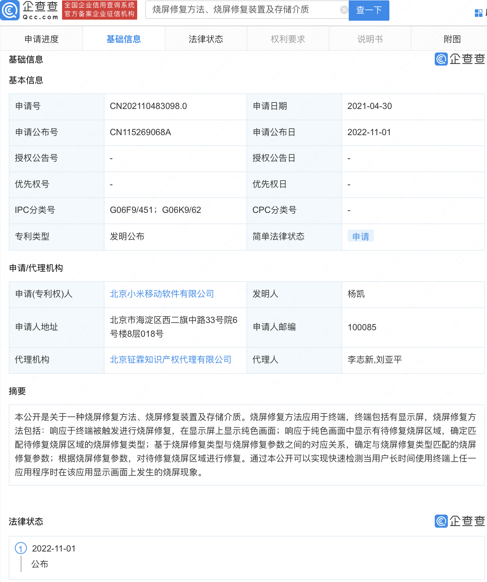Open the 权利要求 tab
Screen dimensions: 487x582
click(288, 39)
